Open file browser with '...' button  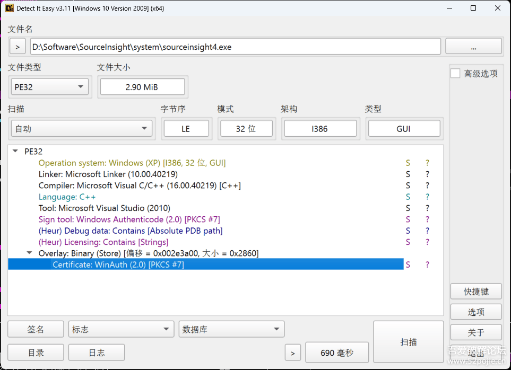473,47
